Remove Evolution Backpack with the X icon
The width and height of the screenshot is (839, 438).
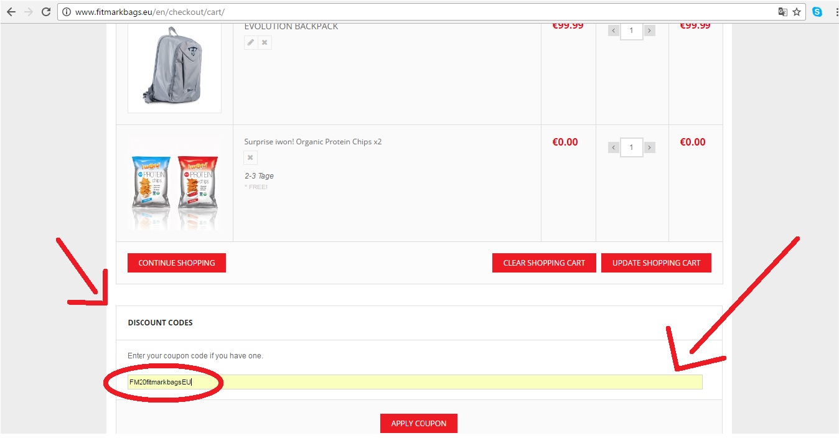pyautogui.click(x=265, y=42)
